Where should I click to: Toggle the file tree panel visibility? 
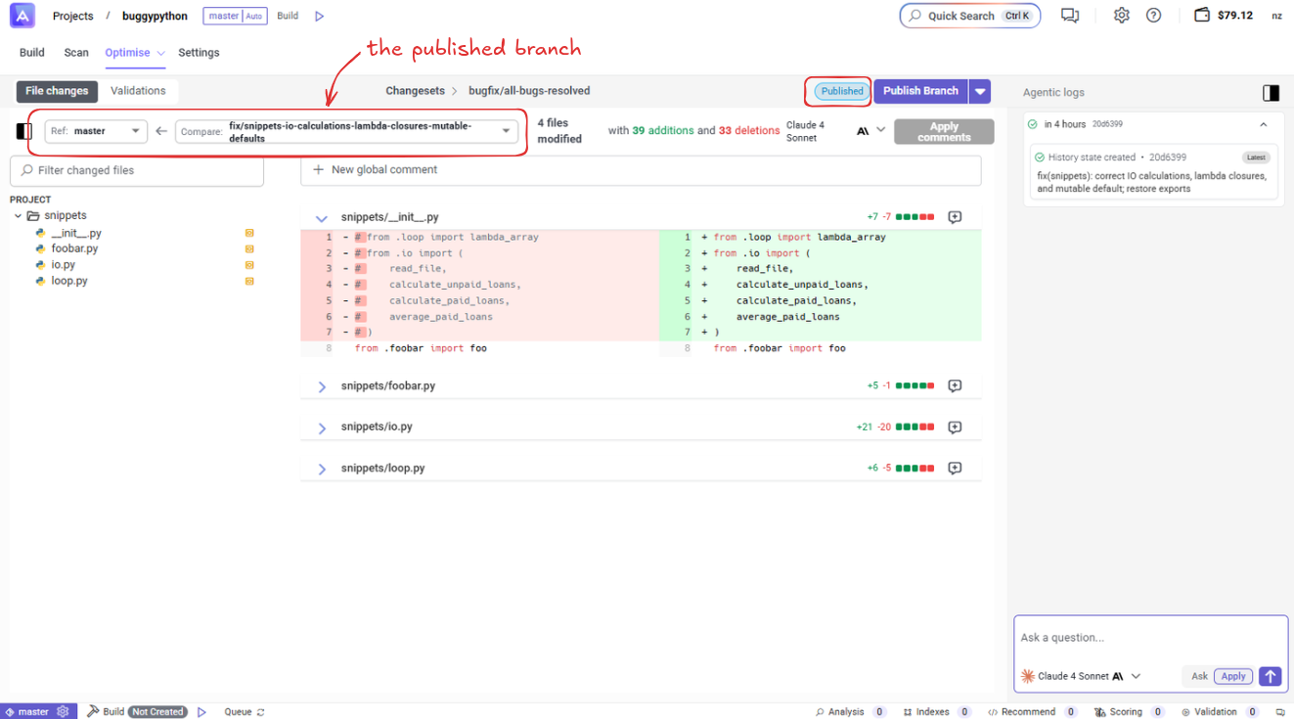click(24, 131)
